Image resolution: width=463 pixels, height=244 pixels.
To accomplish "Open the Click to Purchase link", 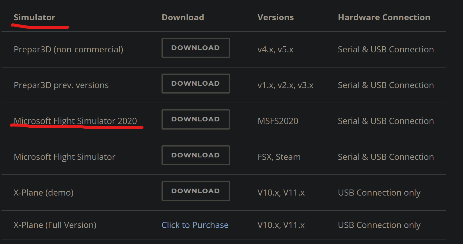I will coord(195,225).
